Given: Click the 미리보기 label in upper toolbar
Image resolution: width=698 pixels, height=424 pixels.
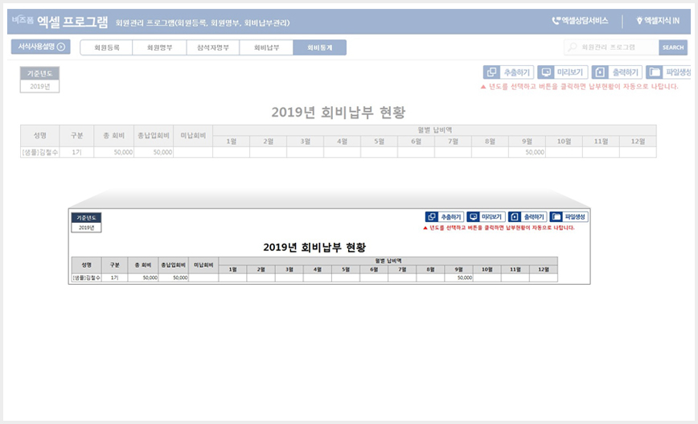Looking at the screenshot, I should (x=570, y=72).
